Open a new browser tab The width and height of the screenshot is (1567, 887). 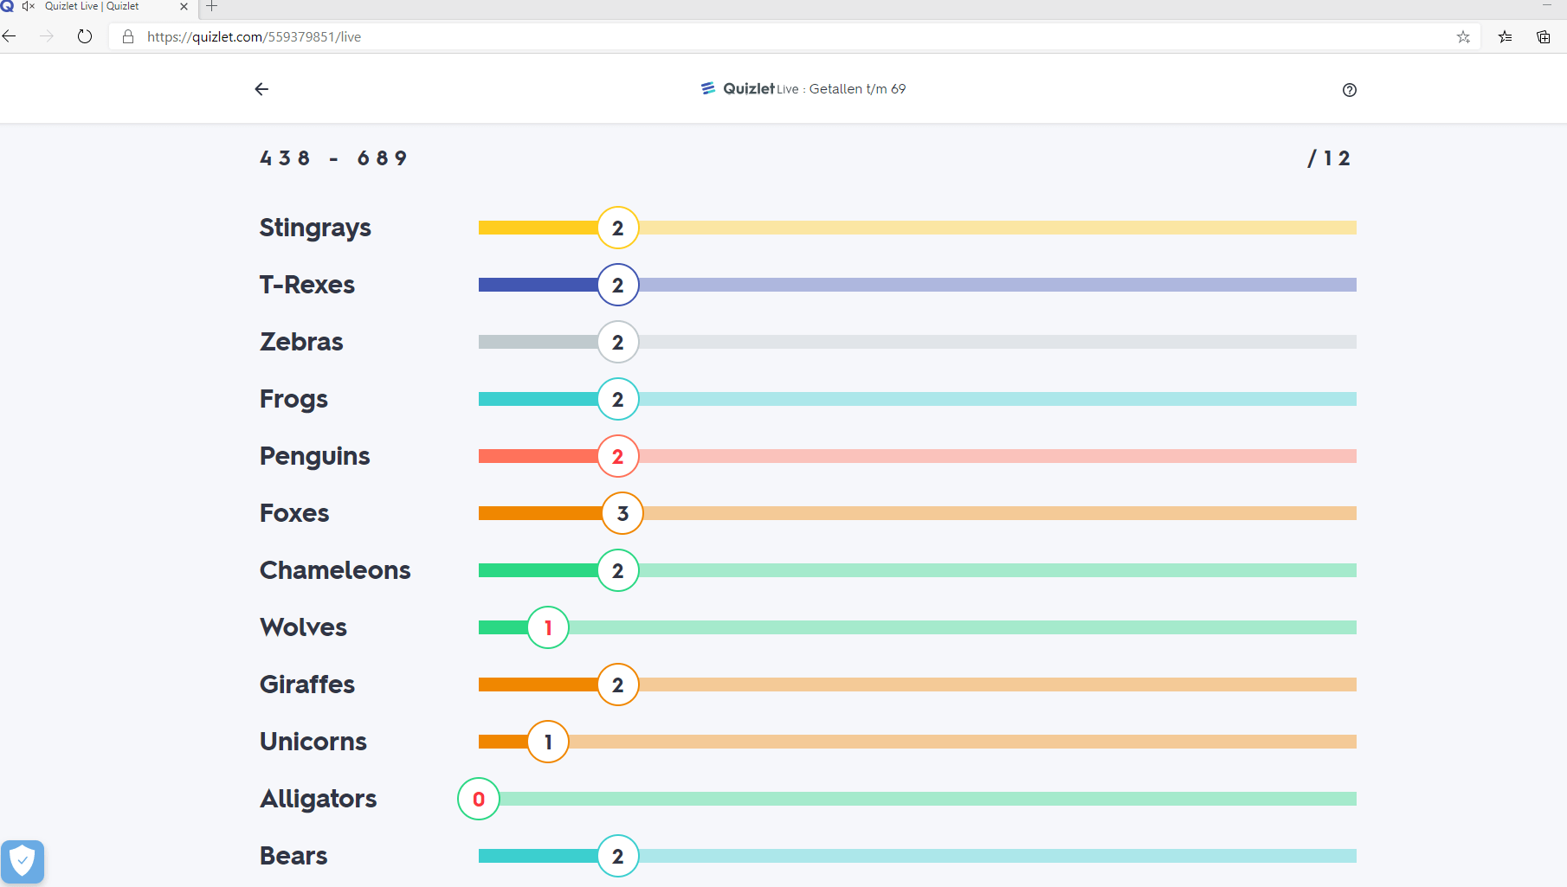[211, 6]
